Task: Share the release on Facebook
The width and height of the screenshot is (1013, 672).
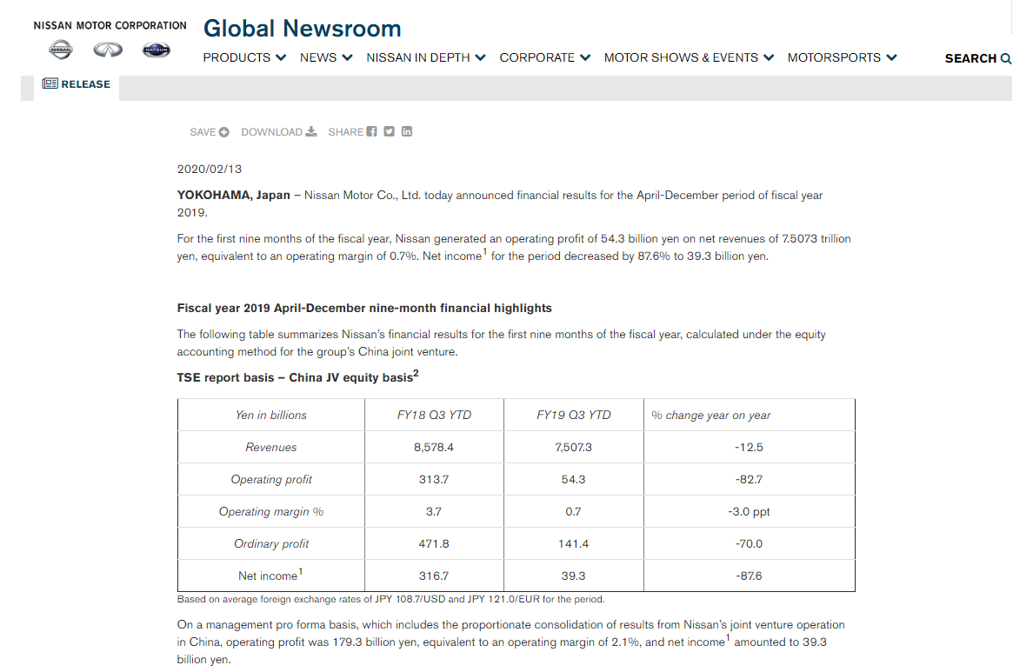Action: click(372, 132)
